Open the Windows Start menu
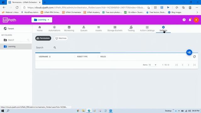This screenshot has height=113, width=201. pos(3,111)
